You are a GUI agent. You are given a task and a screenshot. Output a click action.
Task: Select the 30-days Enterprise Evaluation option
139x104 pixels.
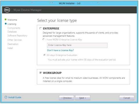(45, 55)
